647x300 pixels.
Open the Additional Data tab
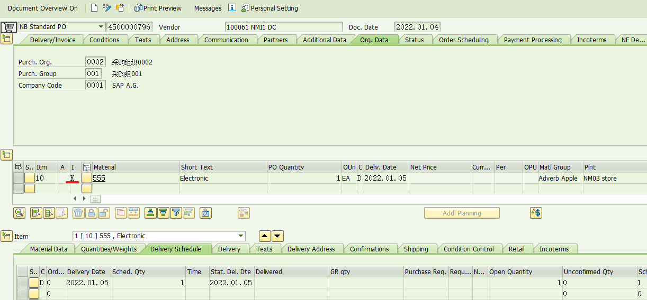pyautogui.click(x=325, y=40)
